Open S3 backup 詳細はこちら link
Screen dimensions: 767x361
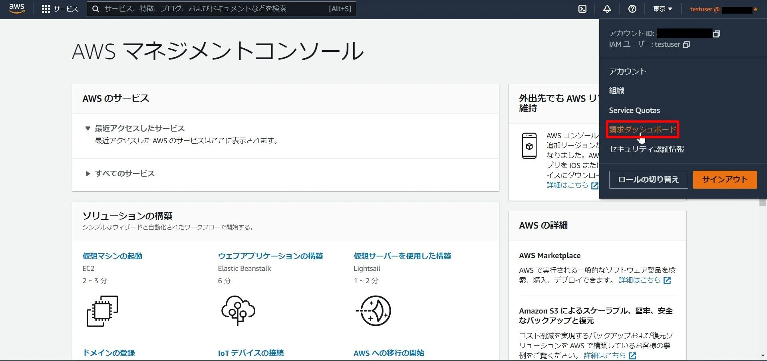pyautogui.click(x=605, y=355)
